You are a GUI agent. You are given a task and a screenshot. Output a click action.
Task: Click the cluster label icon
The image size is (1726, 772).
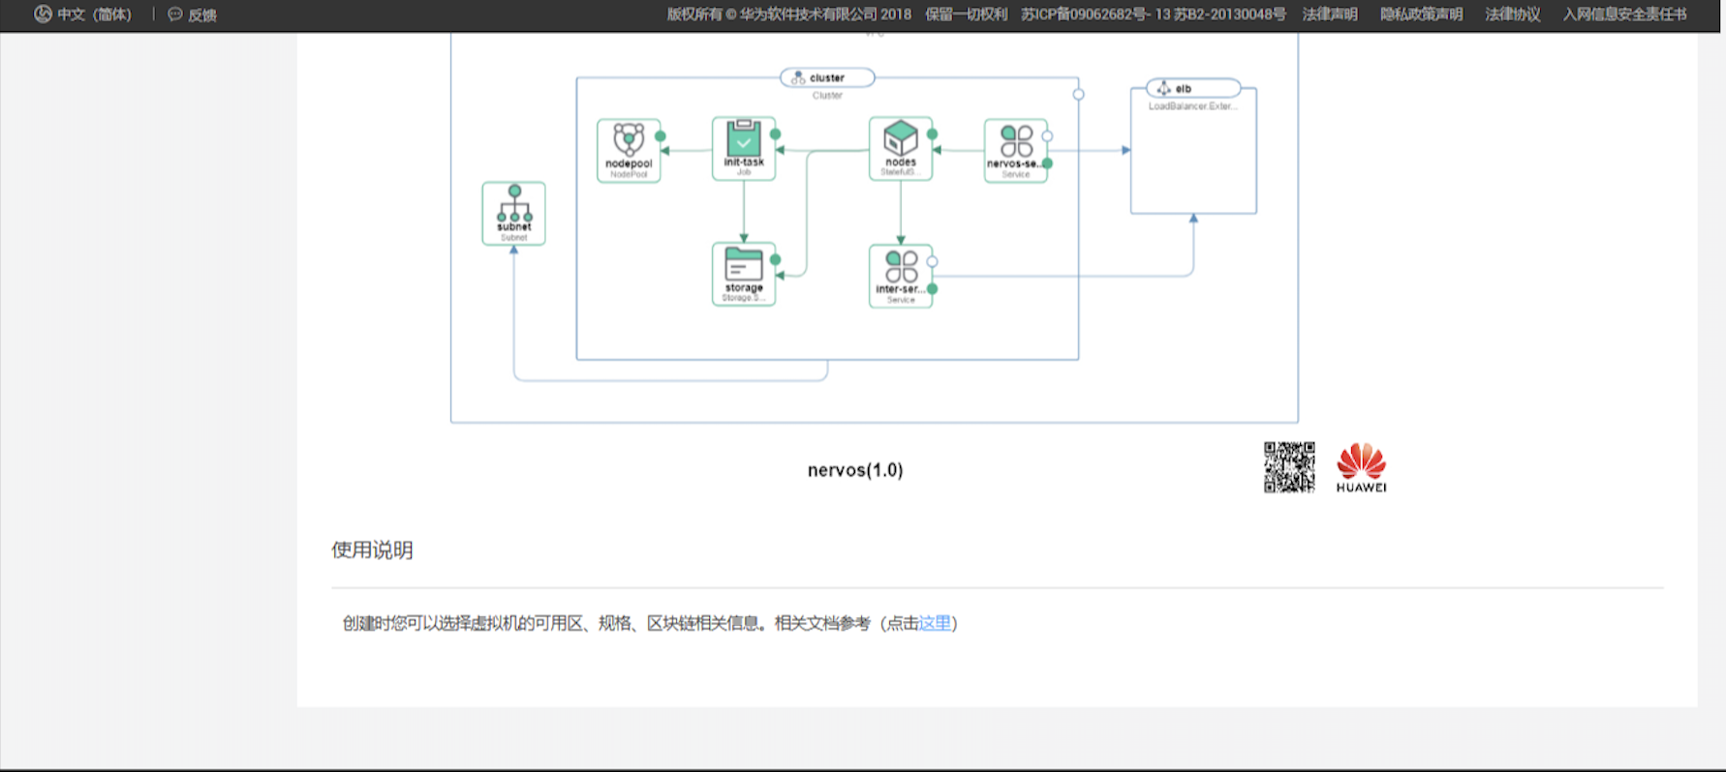(798, 77)
